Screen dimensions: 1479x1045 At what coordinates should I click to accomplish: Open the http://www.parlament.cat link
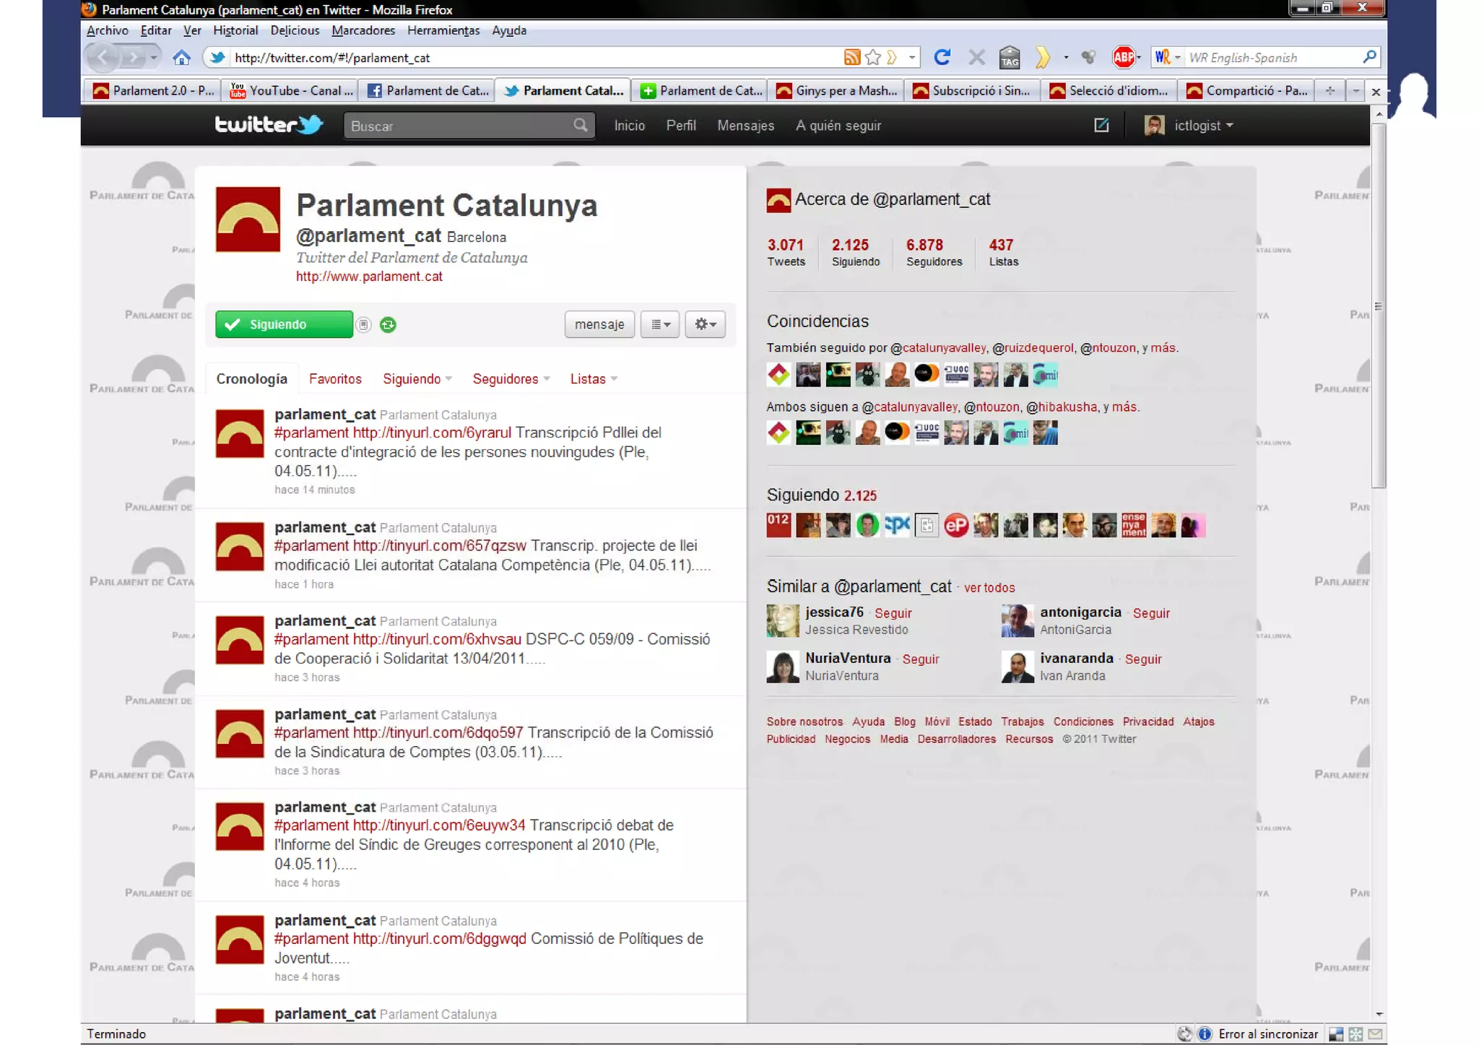pyautogui.click(x=369, y=277)
